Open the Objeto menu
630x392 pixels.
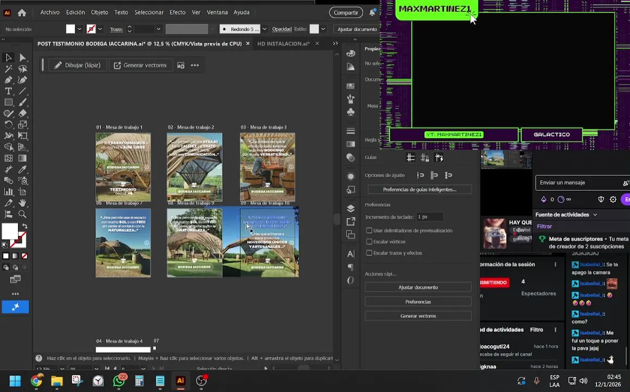point(99,13)
